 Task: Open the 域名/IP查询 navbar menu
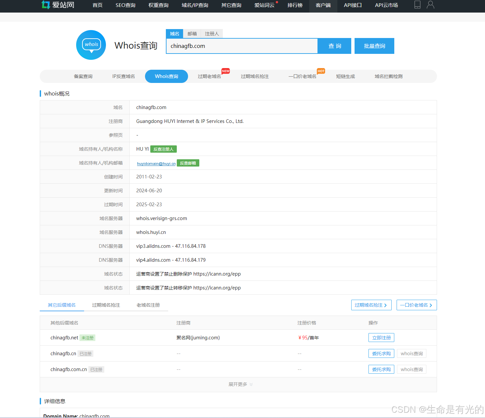click(x=195, y=5)
